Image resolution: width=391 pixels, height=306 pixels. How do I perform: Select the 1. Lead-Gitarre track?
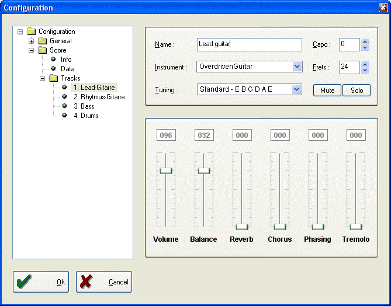tap(94, 88)
